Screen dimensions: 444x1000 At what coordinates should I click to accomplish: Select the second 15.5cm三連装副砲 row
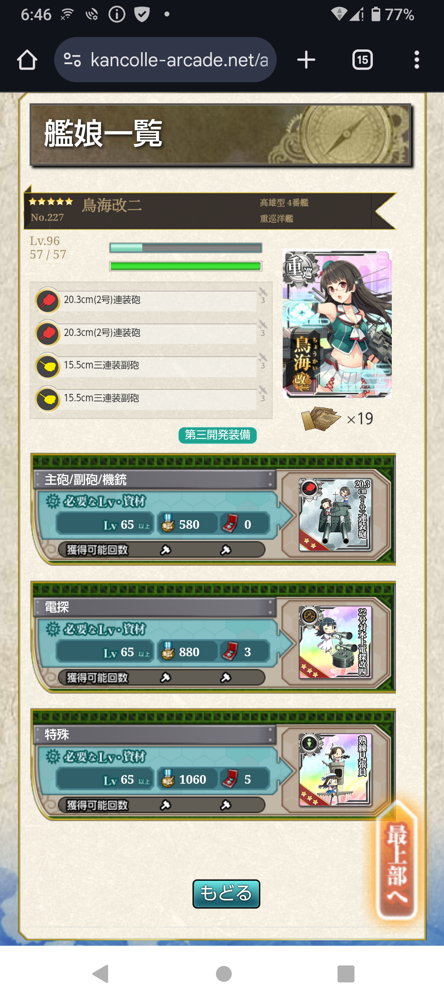coord(150,398)
